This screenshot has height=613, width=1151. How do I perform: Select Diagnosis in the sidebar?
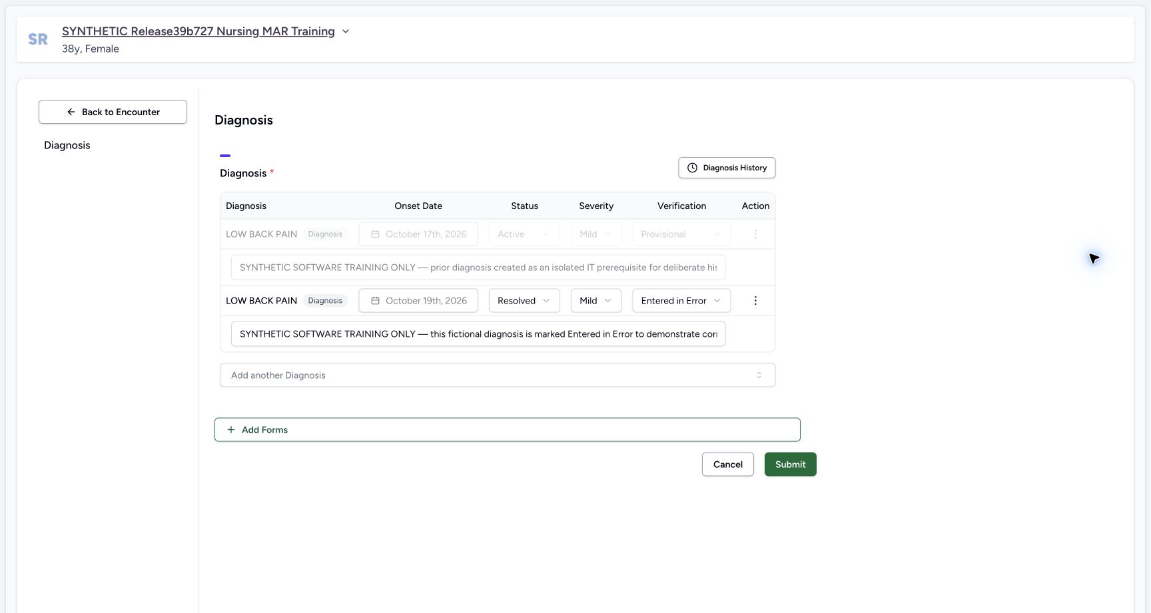[x=67, y=145]
